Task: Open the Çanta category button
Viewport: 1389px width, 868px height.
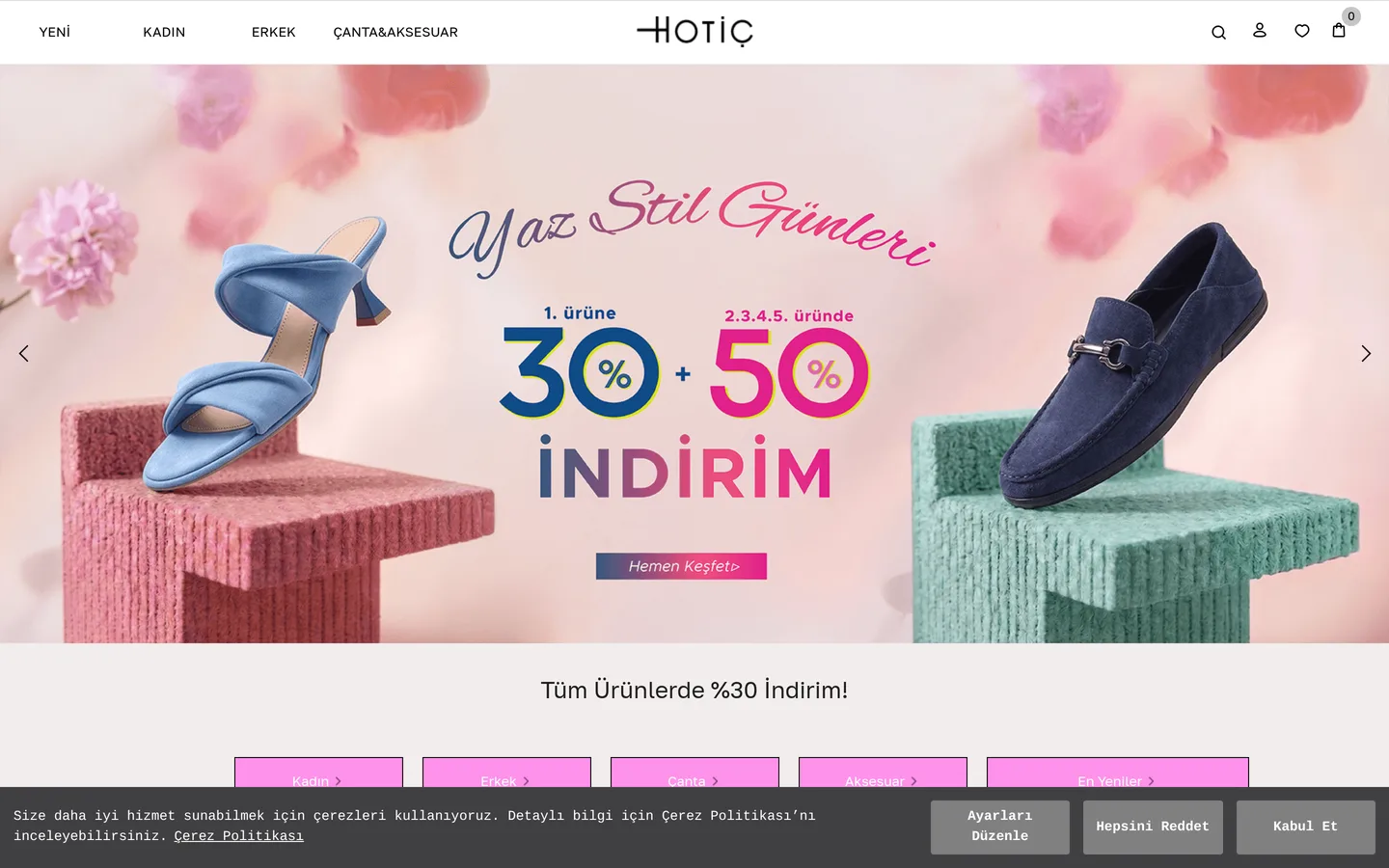Action: pos(694,773)
